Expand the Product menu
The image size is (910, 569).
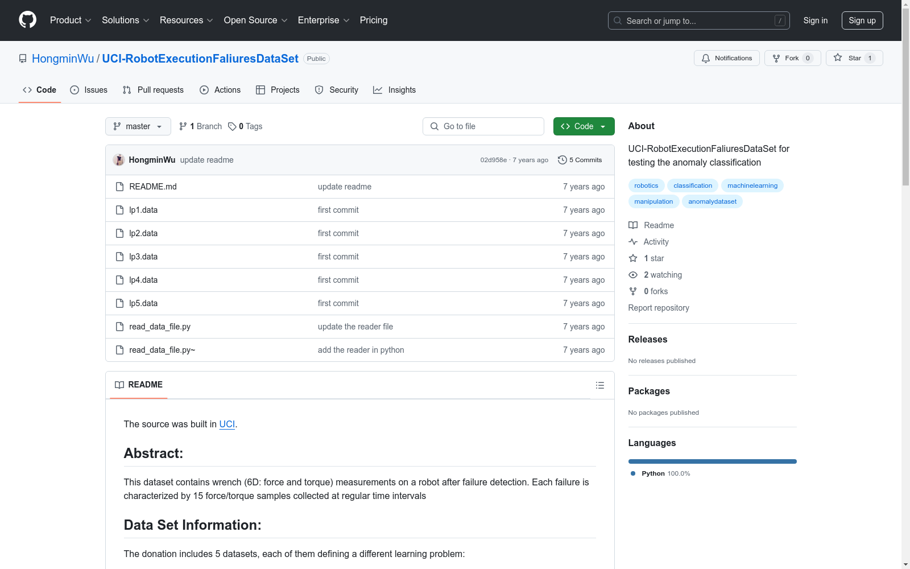71,20
